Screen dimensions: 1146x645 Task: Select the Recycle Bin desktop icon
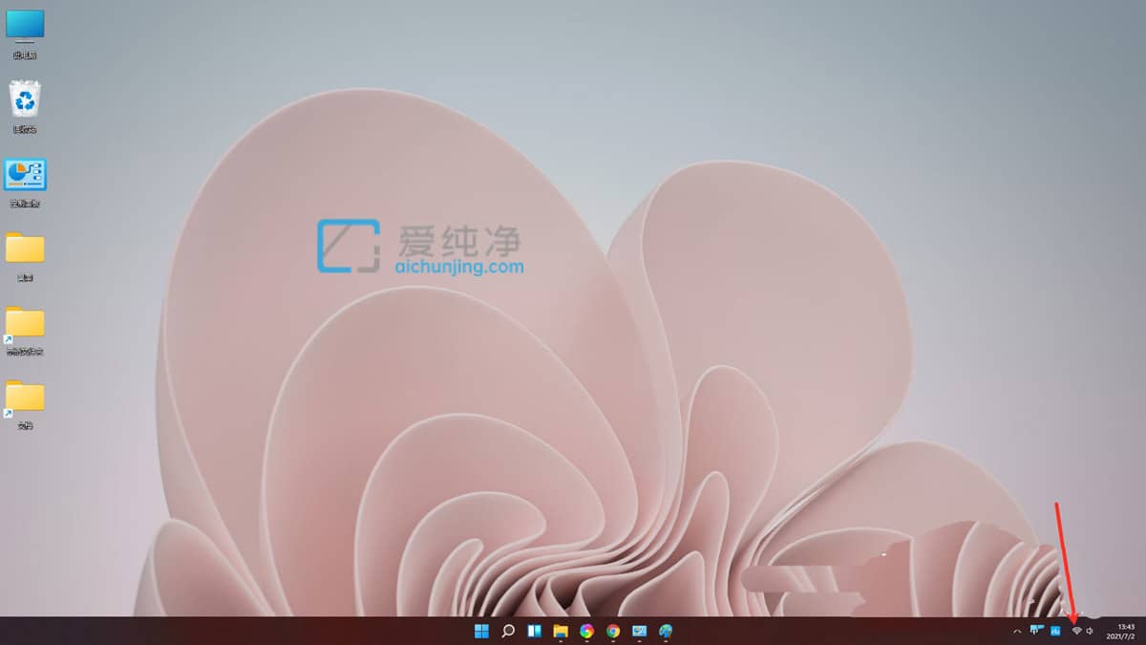coord(25,107)
